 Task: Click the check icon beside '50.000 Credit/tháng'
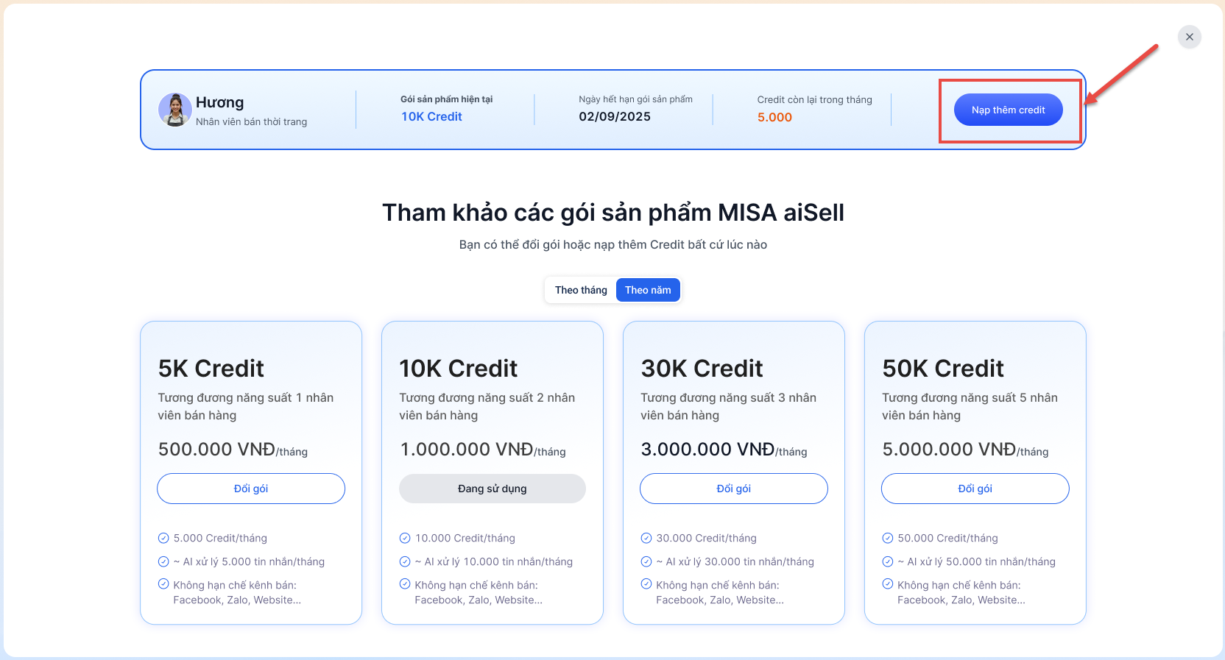tap(888, 538)
